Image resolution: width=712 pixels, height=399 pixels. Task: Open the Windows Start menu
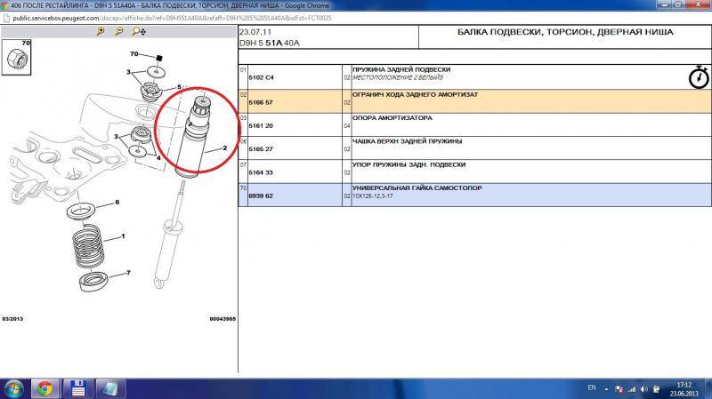pyautogui.click(x=14, y=387)
